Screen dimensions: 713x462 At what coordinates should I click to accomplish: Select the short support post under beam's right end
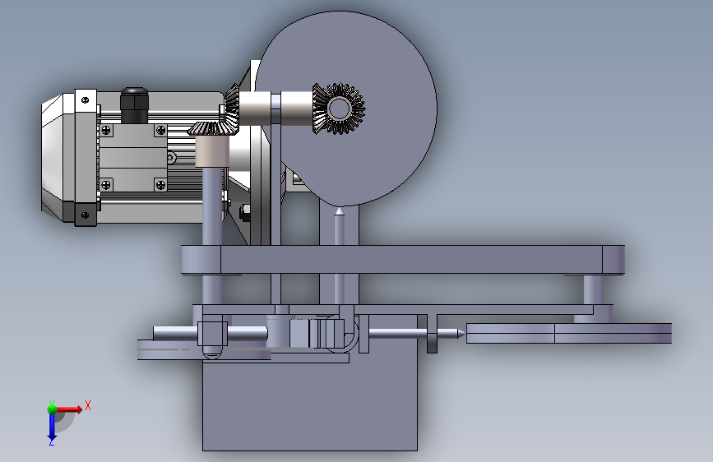(594, 289)
